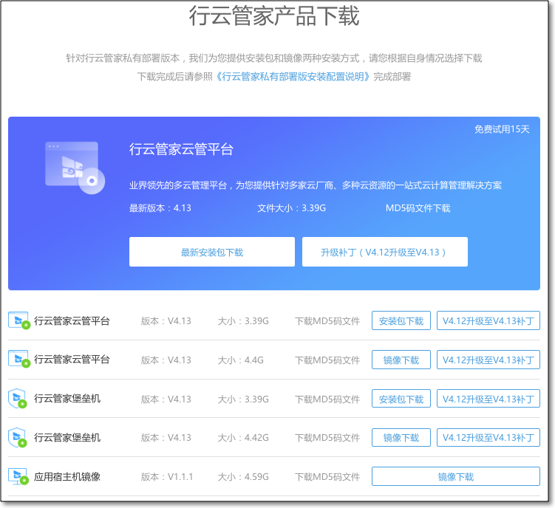
Task: Click 版本：V1.1.1 text
Action: click(x=167, y=477)
